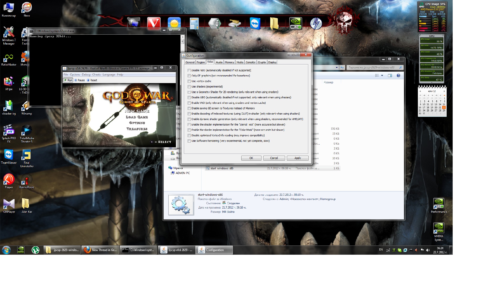Viewport: 503px width, 283px height.
Task: Open the Cheats menu in Jpcsp
Action: 96,74
